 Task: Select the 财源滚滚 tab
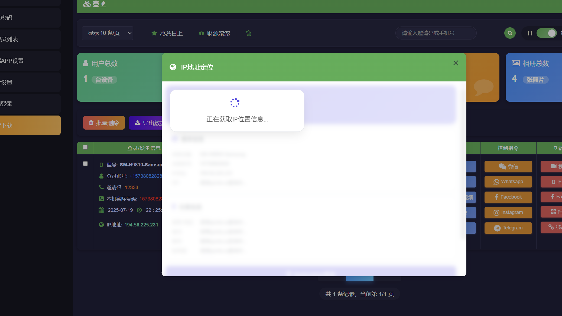pos(215,33)
